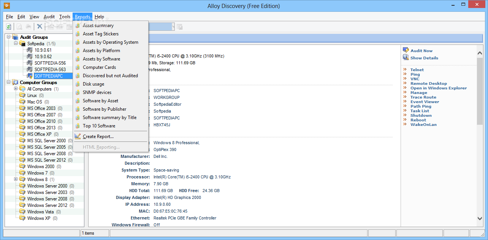Click the Top 10 Software report icon
Screen dimensions: 488x240
pos(78,126)
